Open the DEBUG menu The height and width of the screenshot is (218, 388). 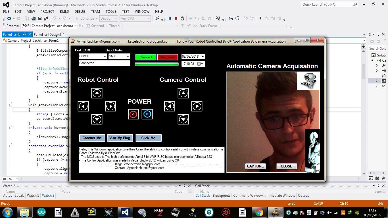[80, 12]
